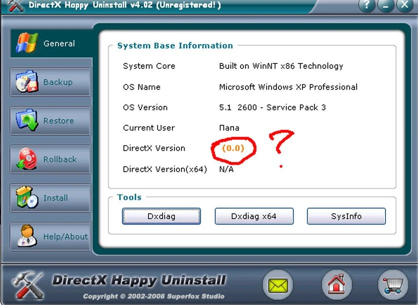The width and height of the screenshot is (418, 305).
Task: Click the question mark help button in title bar
Action: (367, 5)
